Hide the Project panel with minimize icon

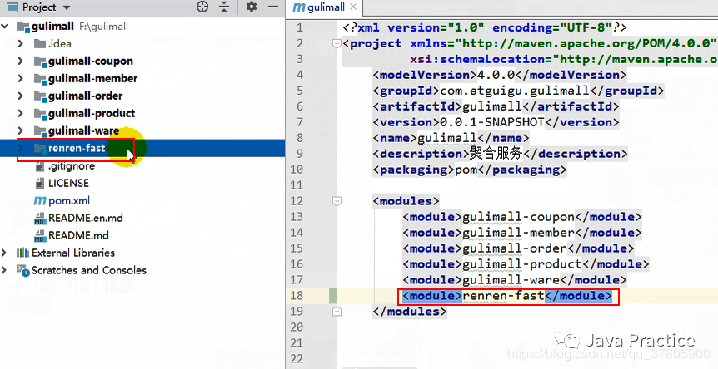click(273, 7)
